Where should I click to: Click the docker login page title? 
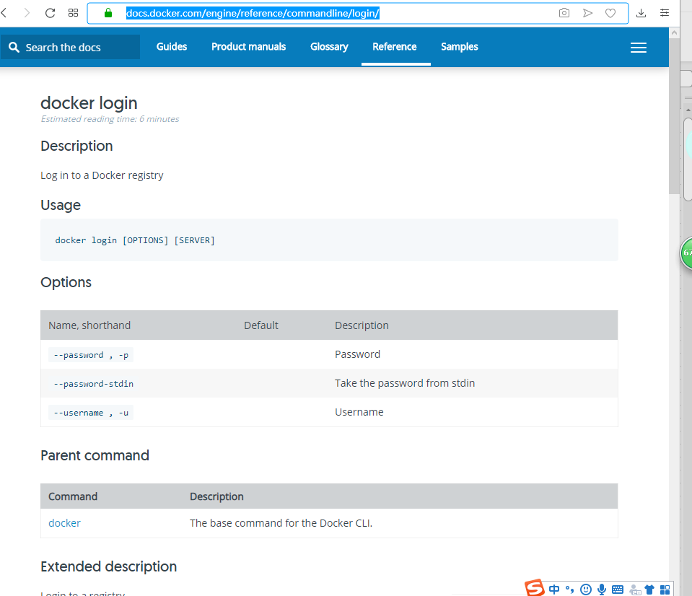(89, 102)
